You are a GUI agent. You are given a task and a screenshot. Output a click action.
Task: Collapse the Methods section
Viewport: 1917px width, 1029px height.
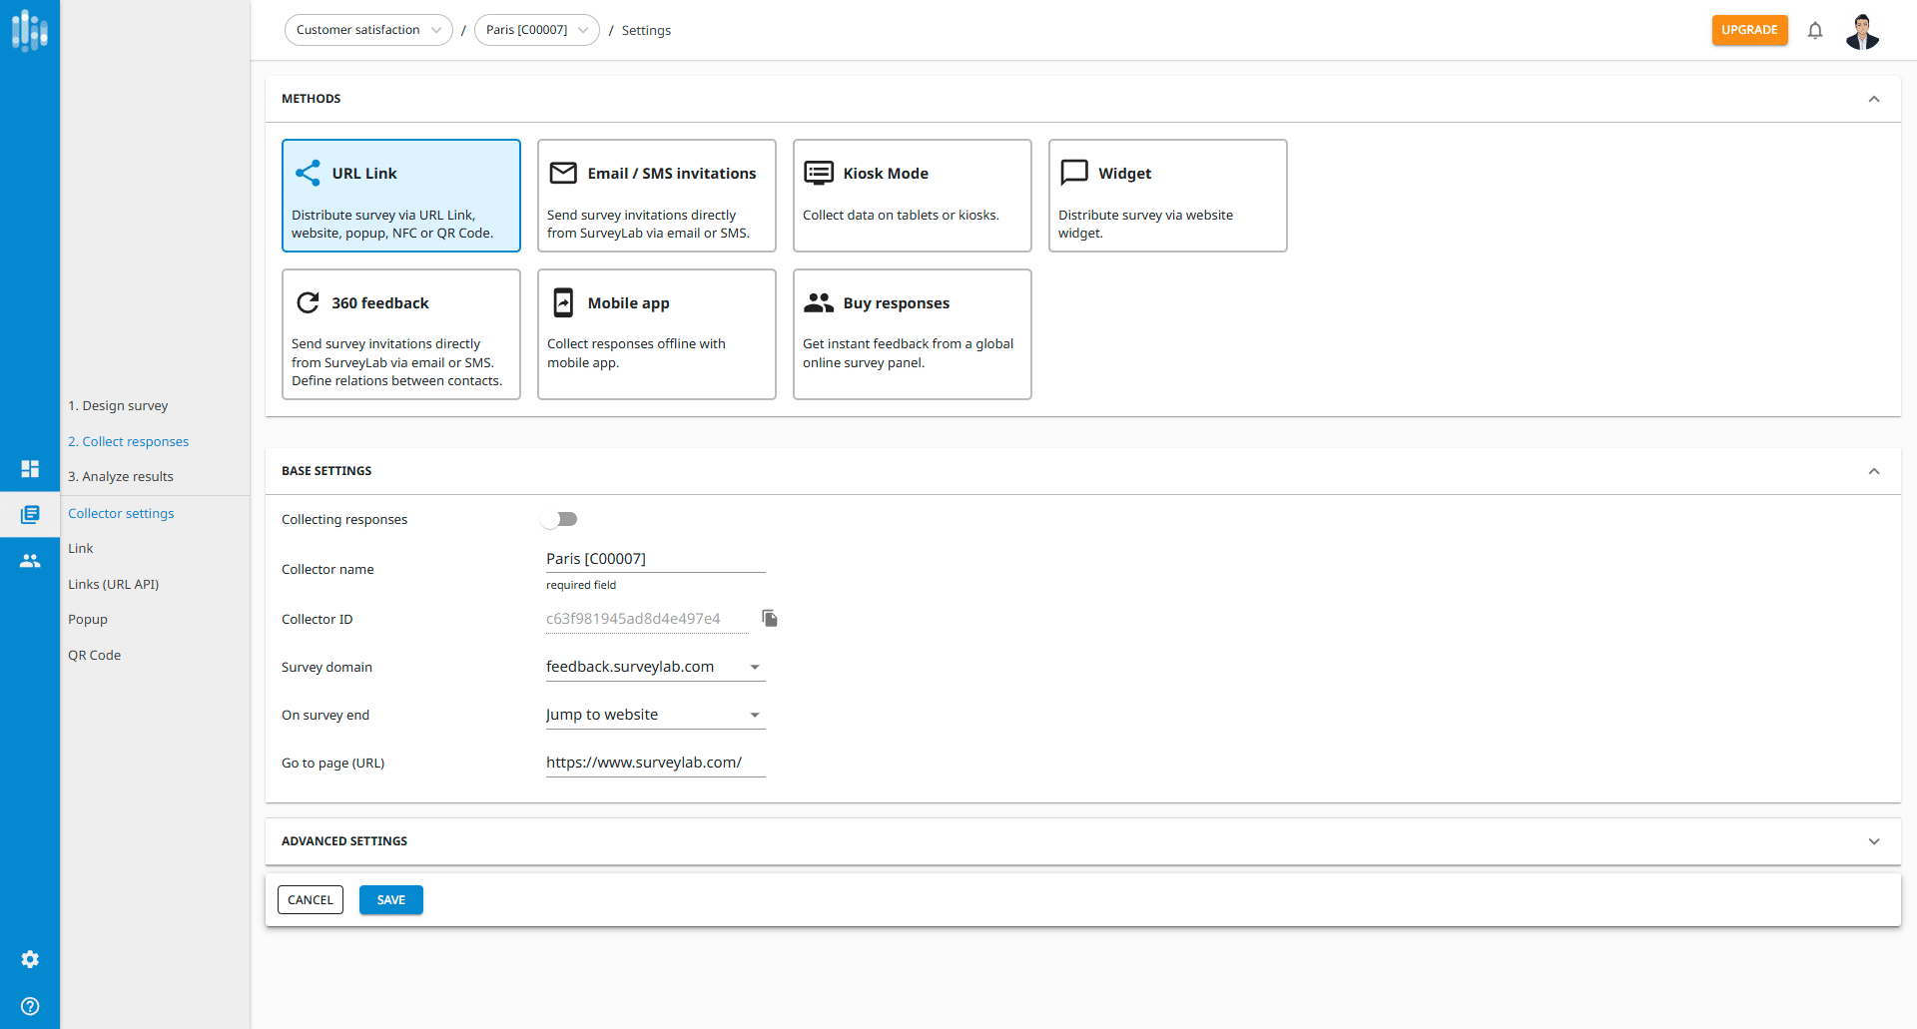click(x=1873, y=99)
